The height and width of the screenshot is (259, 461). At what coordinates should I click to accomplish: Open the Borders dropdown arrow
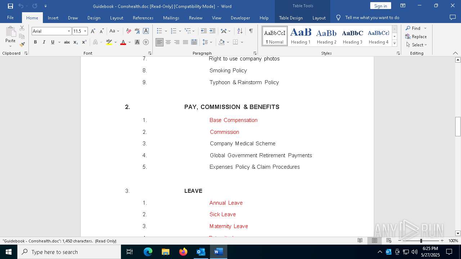(242, 42)
